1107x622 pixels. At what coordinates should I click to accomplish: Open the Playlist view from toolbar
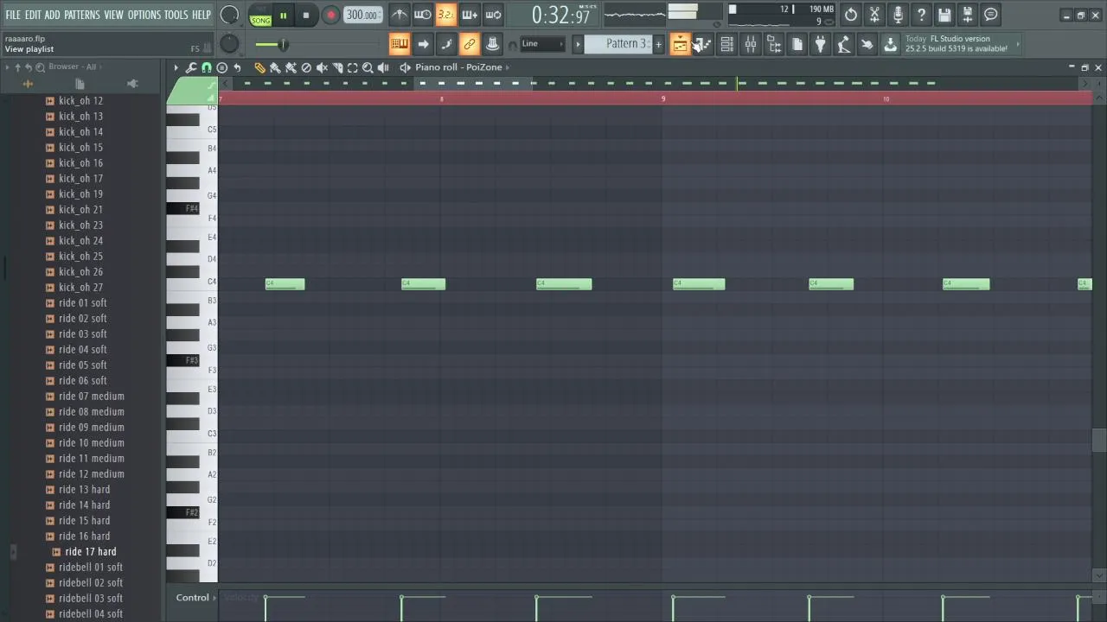pyautogui.click(x=680, y=44)
